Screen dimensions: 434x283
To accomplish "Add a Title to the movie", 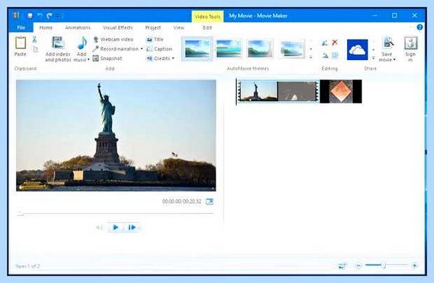I will tap(155, 40).
